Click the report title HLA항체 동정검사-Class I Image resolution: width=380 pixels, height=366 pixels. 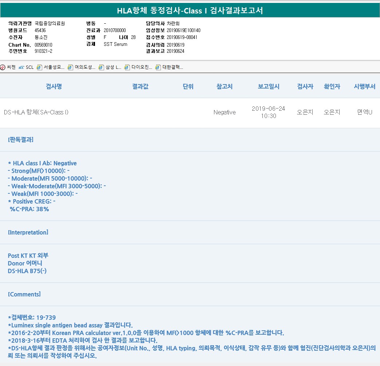click(190, 11)
